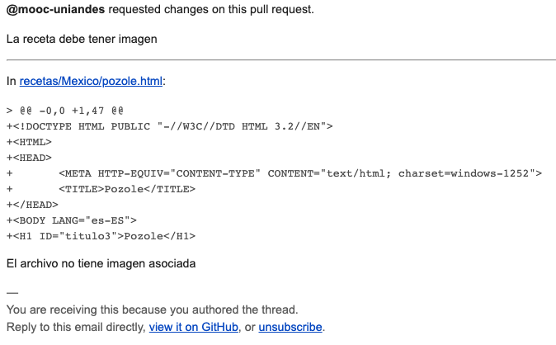Click the diff header line "@@ -0,0 +1,47 @@"
Image resolution: width=556 pixels, height=345 pixels.
(x=65, y=111)
